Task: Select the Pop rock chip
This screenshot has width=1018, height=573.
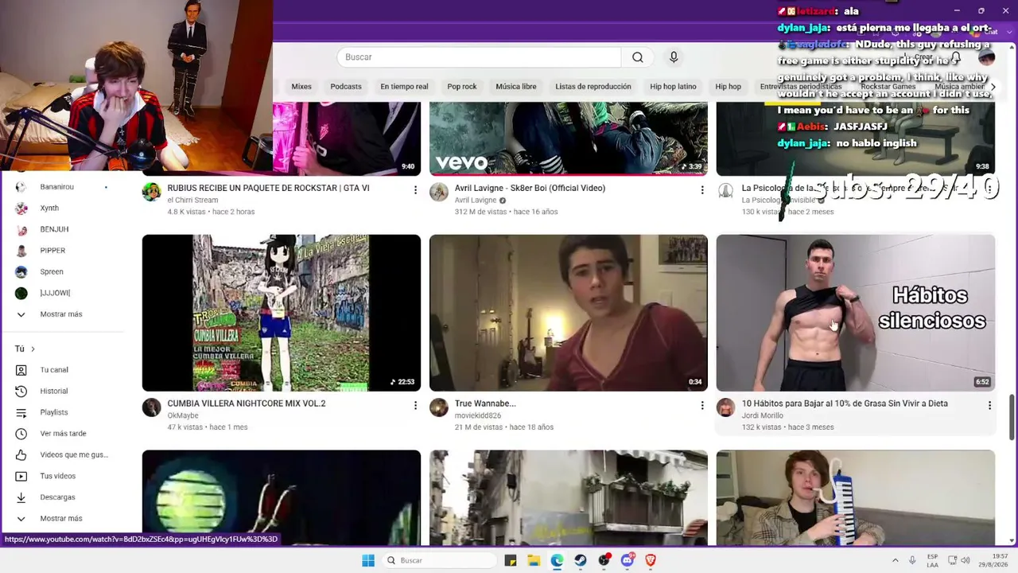Action: tap(462, 87)
